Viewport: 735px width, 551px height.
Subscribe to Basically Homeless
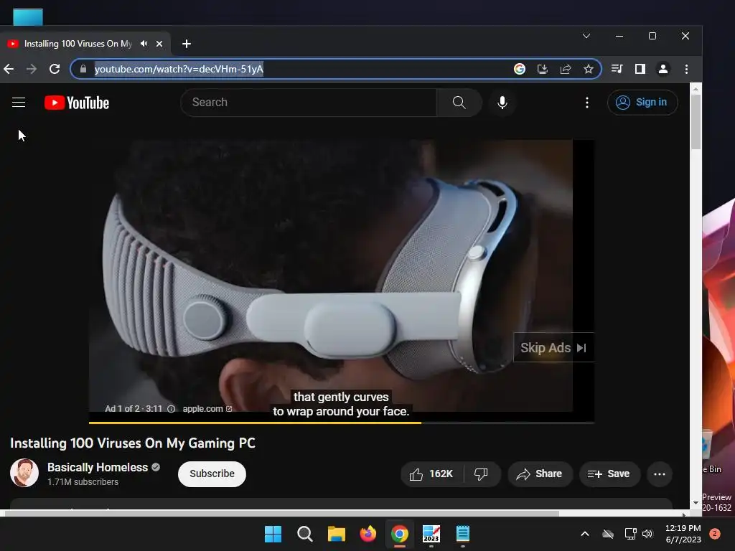pyautogui.click(x=212, y=474)
